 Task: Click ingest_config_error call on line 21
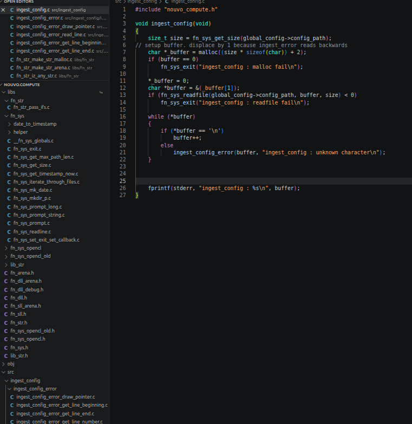pos(204,152)
